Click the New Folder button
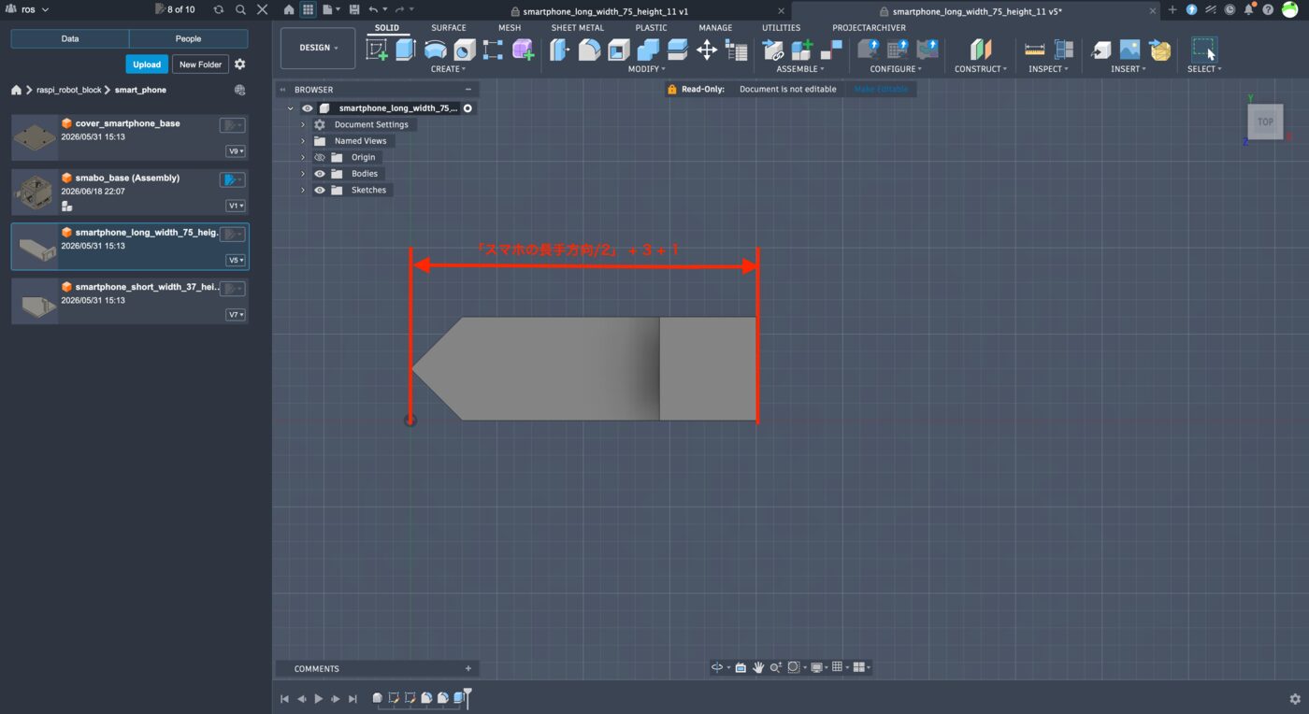 pos(201,64)
